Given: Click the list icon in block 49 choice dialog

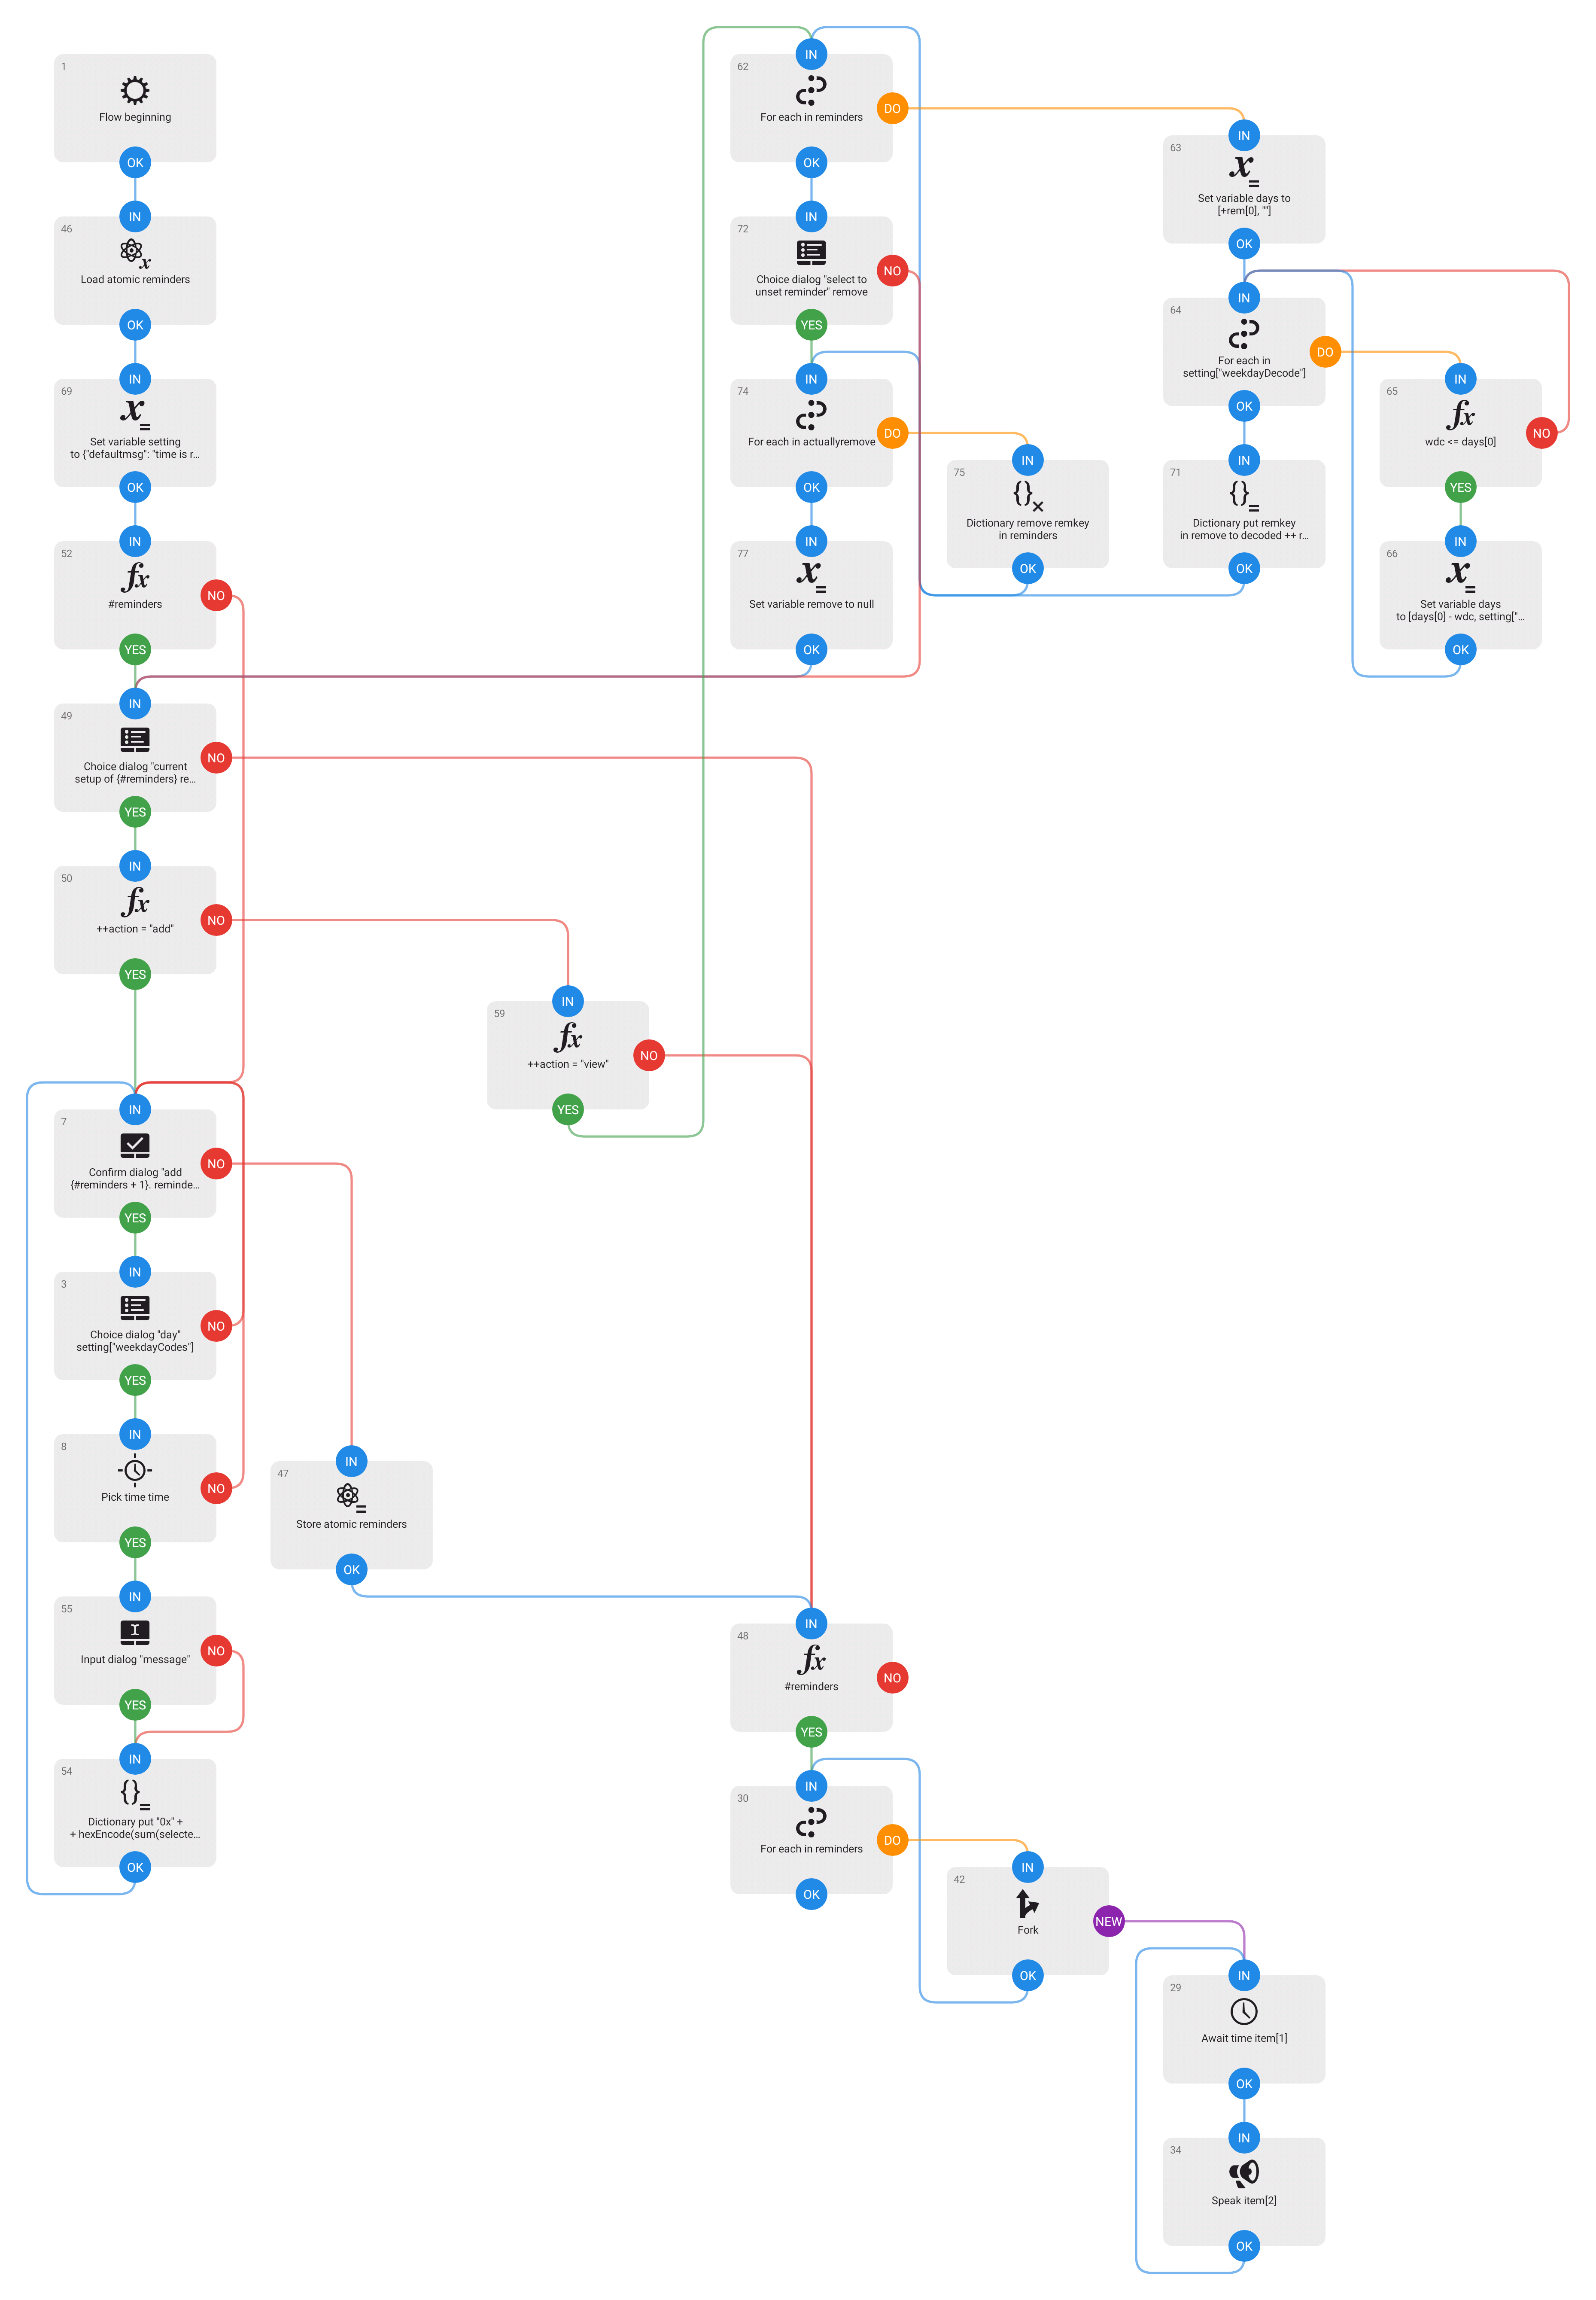Looking at the screenshot, I should 135,739.
